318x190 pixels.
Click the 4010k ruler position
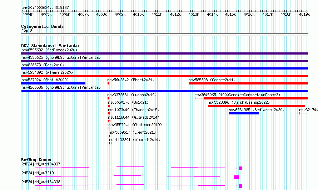(138, 14)
